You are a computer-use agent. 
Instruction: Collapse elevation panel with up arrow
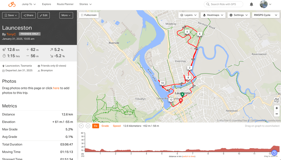coord(81,126)
